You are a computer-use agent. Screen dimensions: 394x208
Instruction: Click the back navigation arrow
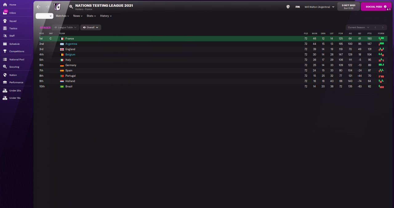click(38, 7)
